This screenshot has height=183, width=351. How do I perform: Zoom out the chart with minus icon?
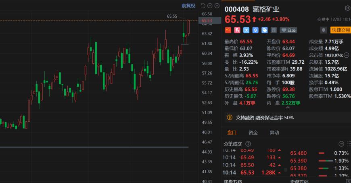point(210,6)
